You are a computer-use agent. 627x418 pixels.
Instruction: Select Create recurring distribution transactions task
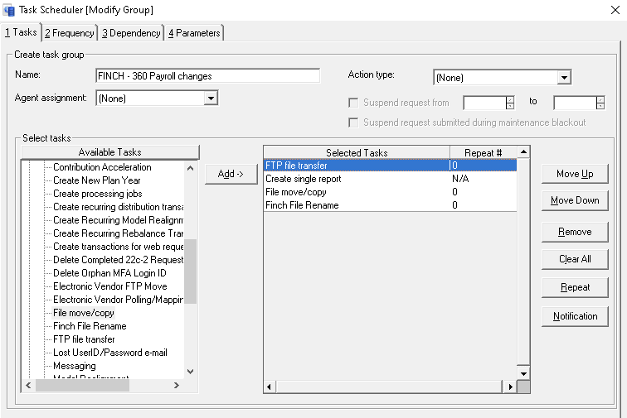(118, 207)
